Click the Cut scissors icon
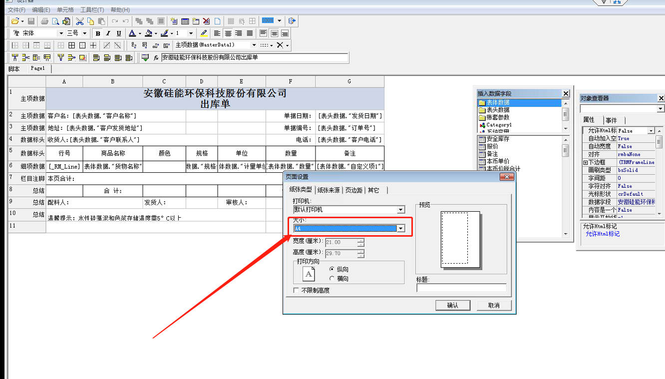The height and width of the screenshot is (379, 665). [79, 21]
